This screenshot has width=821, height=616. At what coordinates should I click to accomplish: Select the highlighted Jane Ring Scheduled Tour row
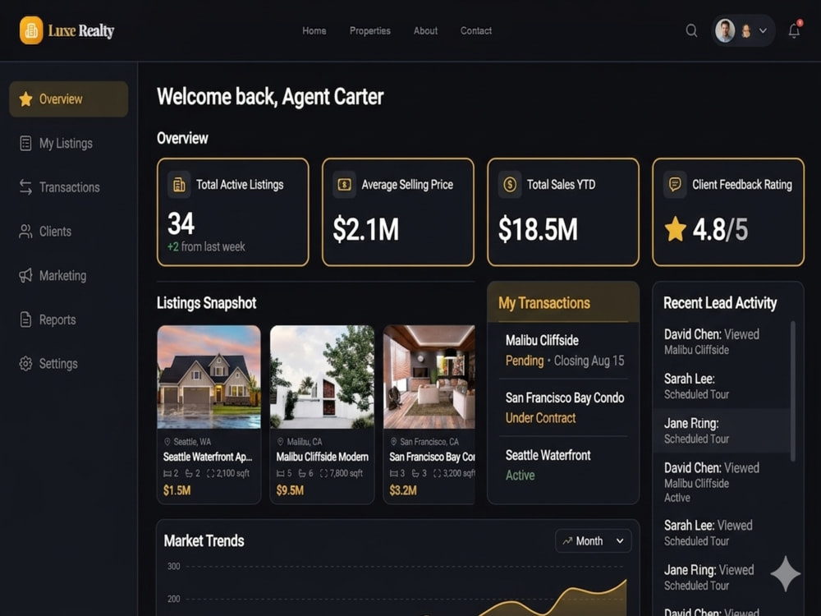pyautogui.click(x=722, y=430)
